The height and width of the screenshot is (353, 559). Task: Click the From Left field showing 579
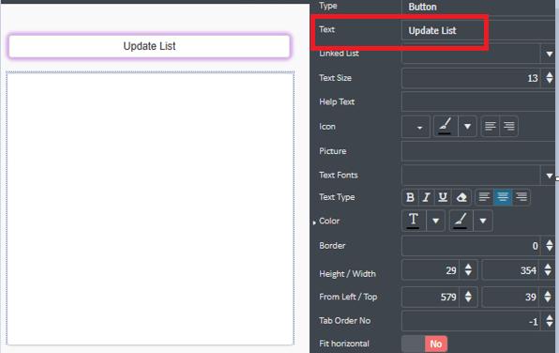click(431, 297)
